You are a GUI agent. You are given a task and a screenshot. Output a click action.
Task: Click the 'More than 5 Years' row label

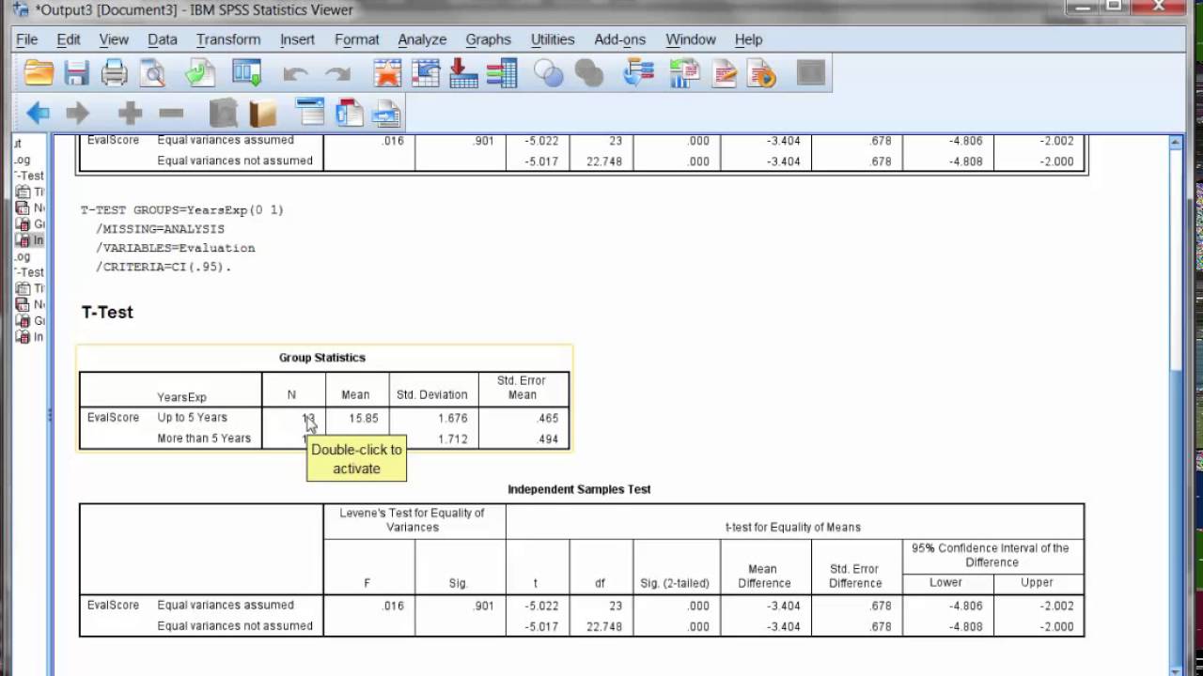pyautogui.click(x=204, y=438)
